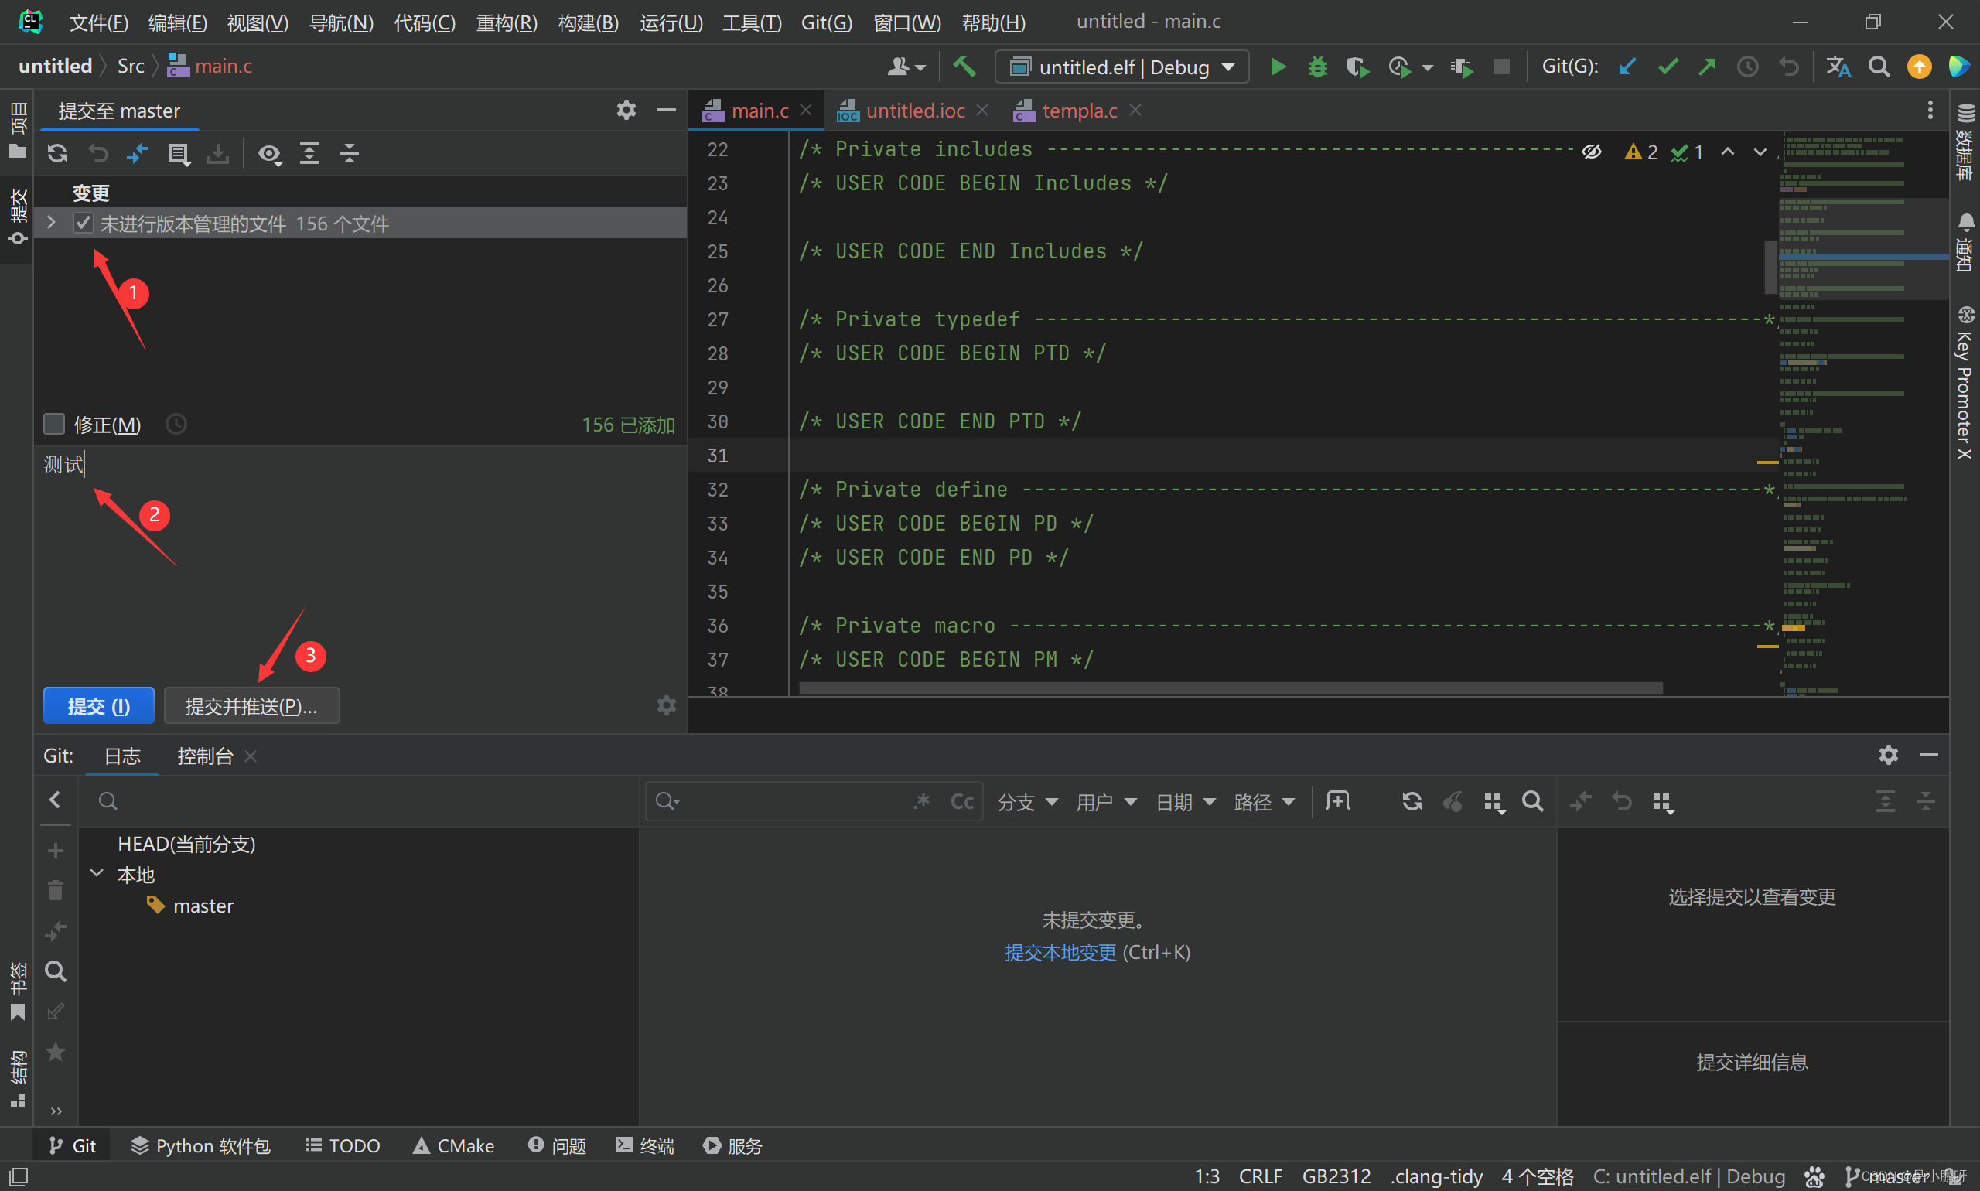This screenshot has height=1191, width=1980.
Task: Toggle match case Cc in log search
Action: point(961,801)
